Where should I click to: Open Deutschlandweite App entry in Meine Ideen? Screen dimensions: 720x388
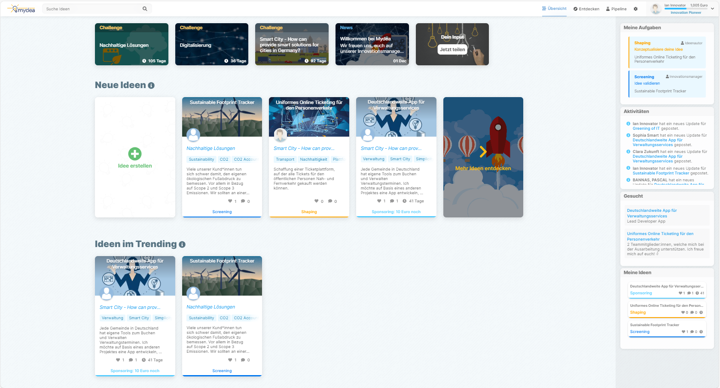point(667,290)
